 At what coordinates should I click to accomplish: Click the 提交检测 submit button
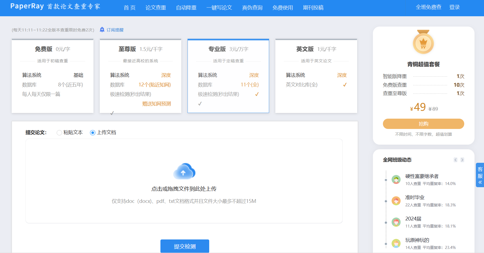point(185,246)
